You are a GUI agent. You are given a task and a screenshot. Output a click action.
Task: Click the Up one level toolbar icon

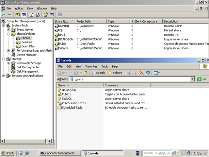pos(17,15)
